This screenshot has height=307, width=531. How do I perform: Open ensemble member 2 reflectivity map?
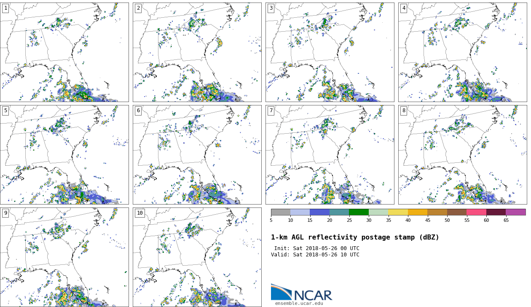tap(197, 52)
